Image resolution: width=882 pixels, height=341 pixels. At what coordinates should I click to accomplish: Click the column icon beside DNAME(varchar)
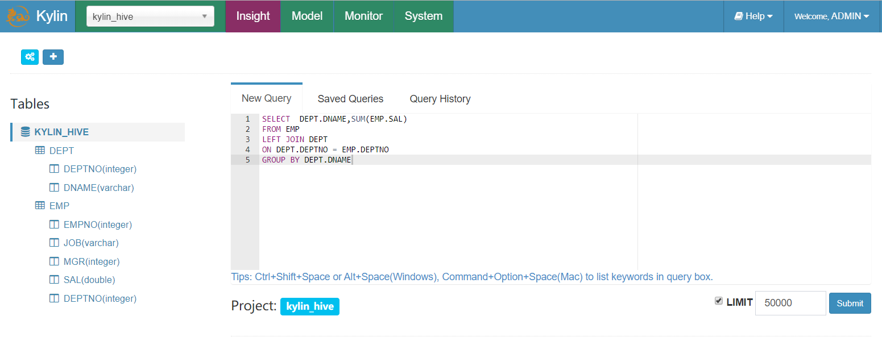point(54,188)
